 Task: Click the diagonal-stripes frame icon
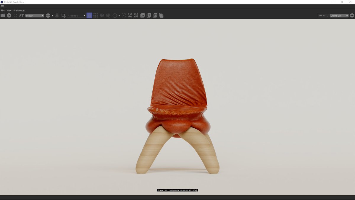click(x=136, y=15)
